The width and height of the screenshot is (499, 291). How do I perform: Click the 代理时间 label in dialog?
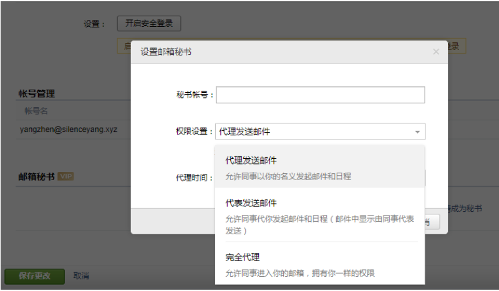click(x=194, y=178)
